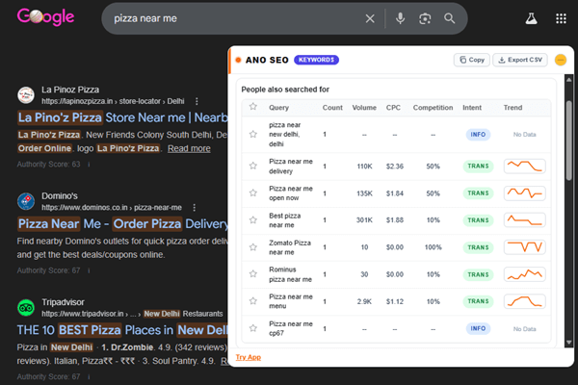The height and width of the screenshot is (385, 578).
Task: Click the 2.9K volume cell
Action: pyautogui.click(x=364, y=301)
